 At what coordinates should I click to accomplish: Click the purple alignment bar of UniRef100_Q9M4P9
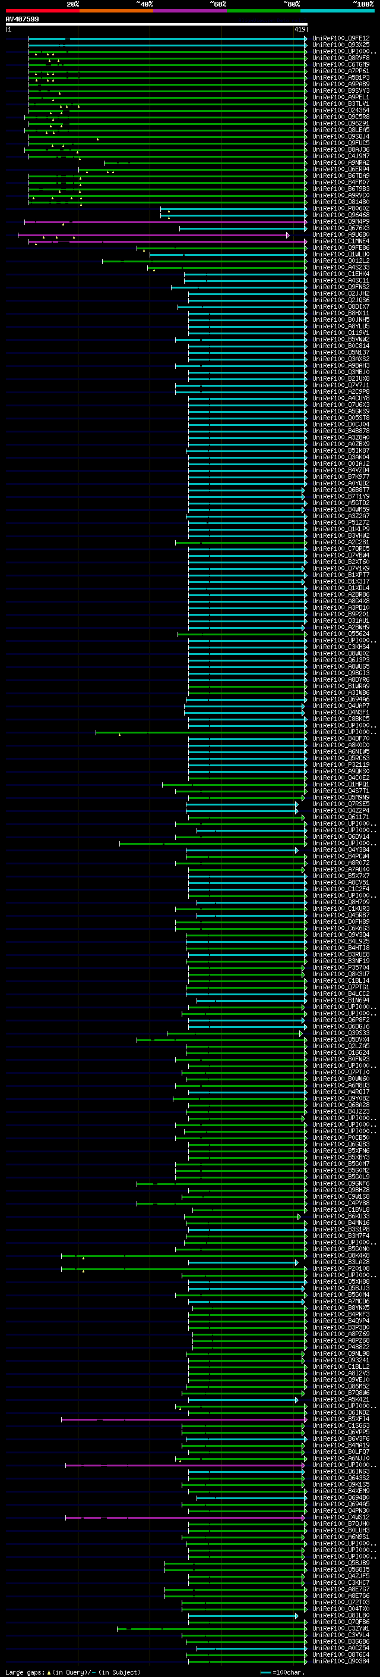tap(166, 221)
